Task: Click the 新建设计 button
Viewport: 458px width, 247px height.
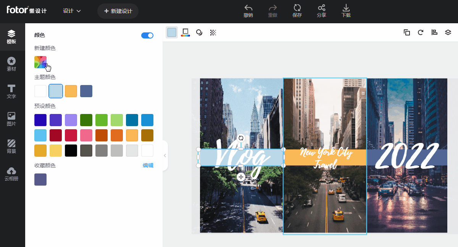Action: [118, 11]
